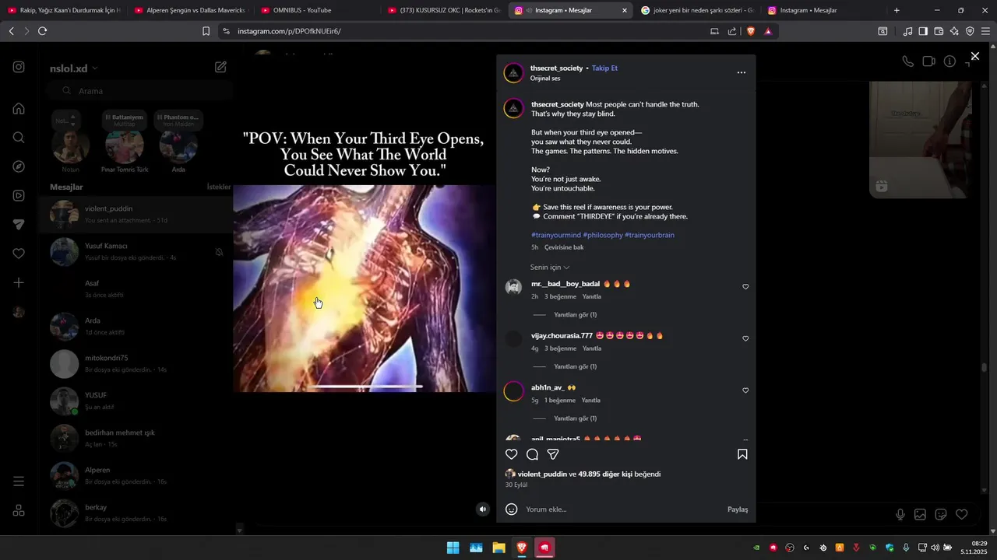Open Brave VPN shield icon
Image resolution: width=997 pixels, height=560 pixels.
point(970,31)
